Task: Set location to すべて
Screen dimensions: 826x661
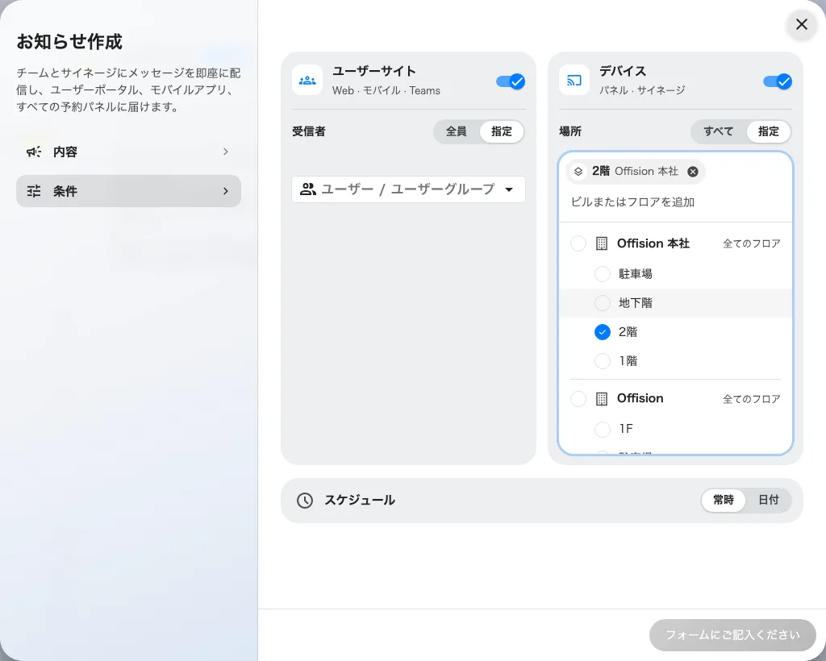Action: [718, 131]
